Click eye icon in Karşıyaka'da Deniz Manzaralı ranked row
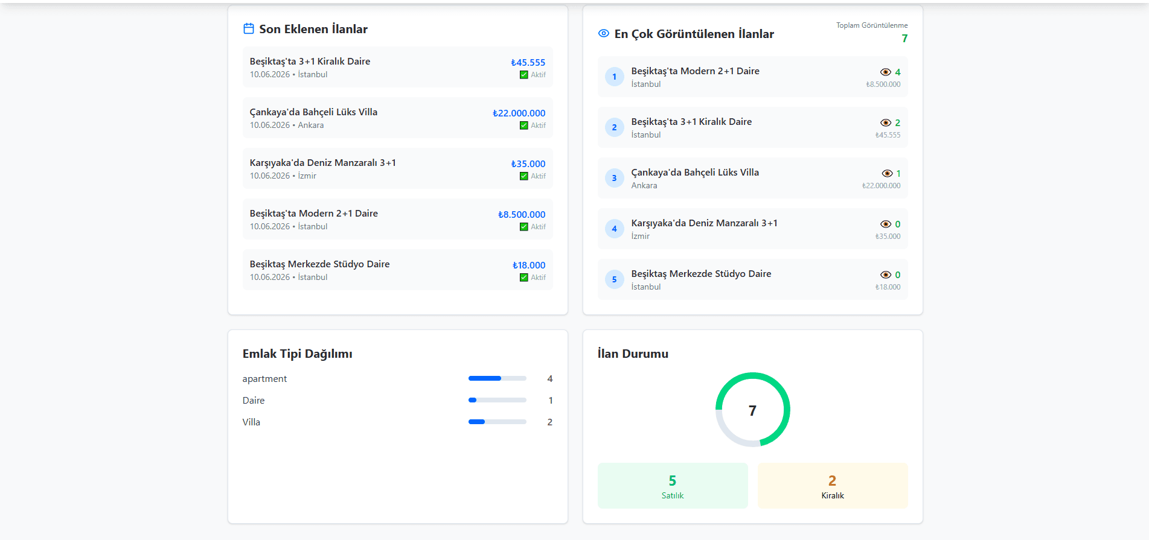1149x540 pixels. [x=886, y=224]
